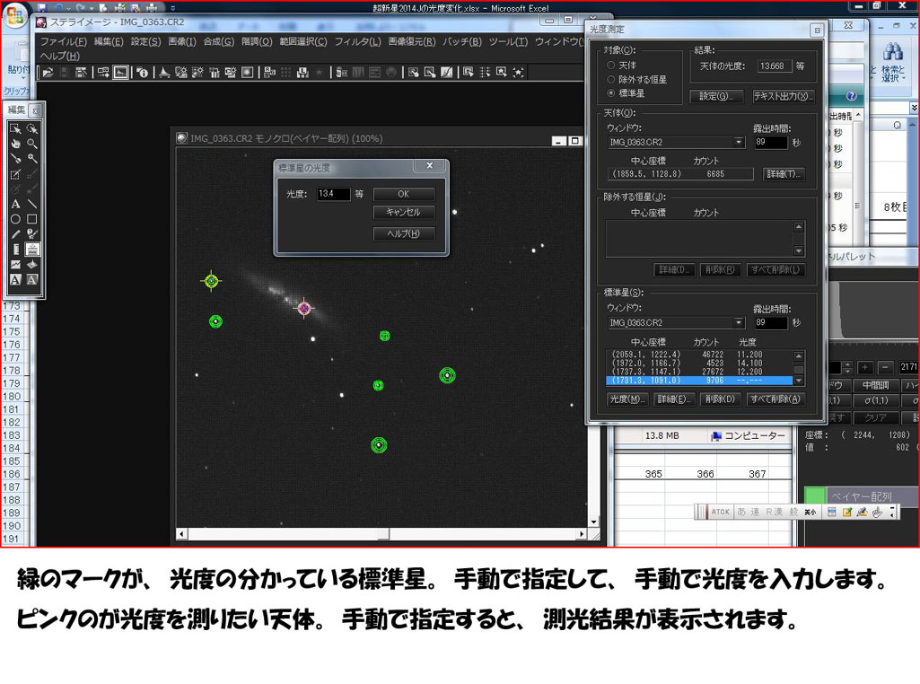This screenshot has height=684, width=920.
Task: Click the 詳細(T) button in 天体 section
Action: coord(784,174)
